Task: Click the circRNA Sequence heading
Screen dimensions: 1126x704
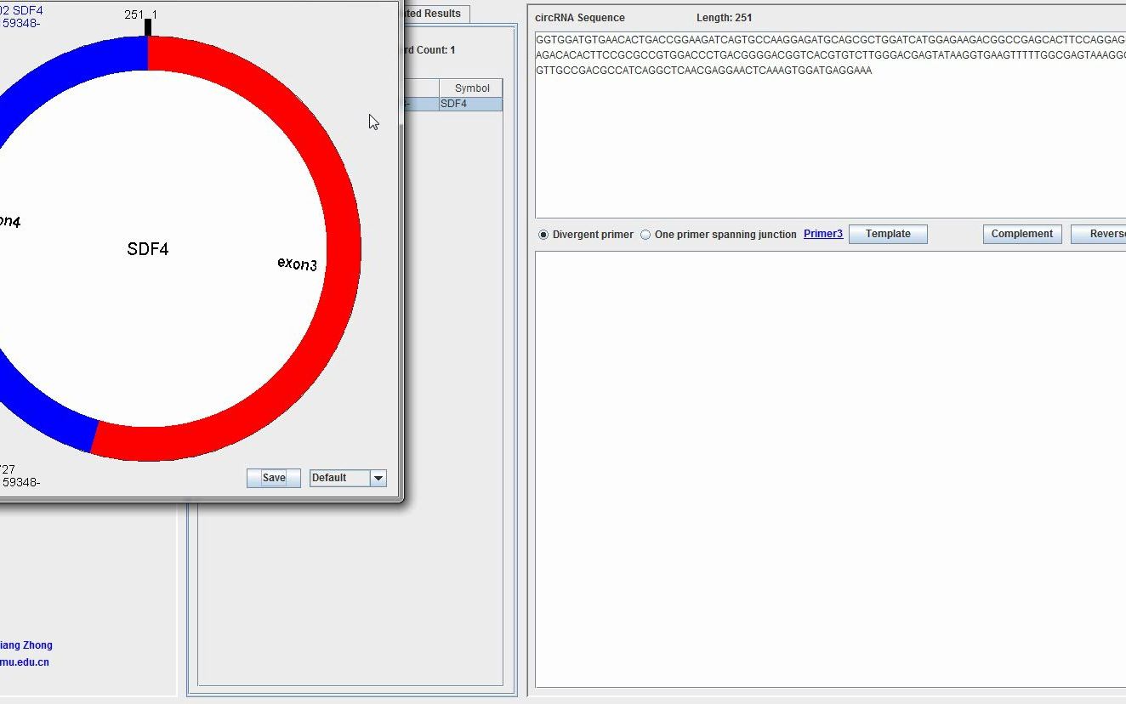Action: coord(579,18)
